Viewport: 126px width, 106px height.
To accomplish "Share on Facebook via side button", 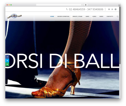I will pos(7,57).
